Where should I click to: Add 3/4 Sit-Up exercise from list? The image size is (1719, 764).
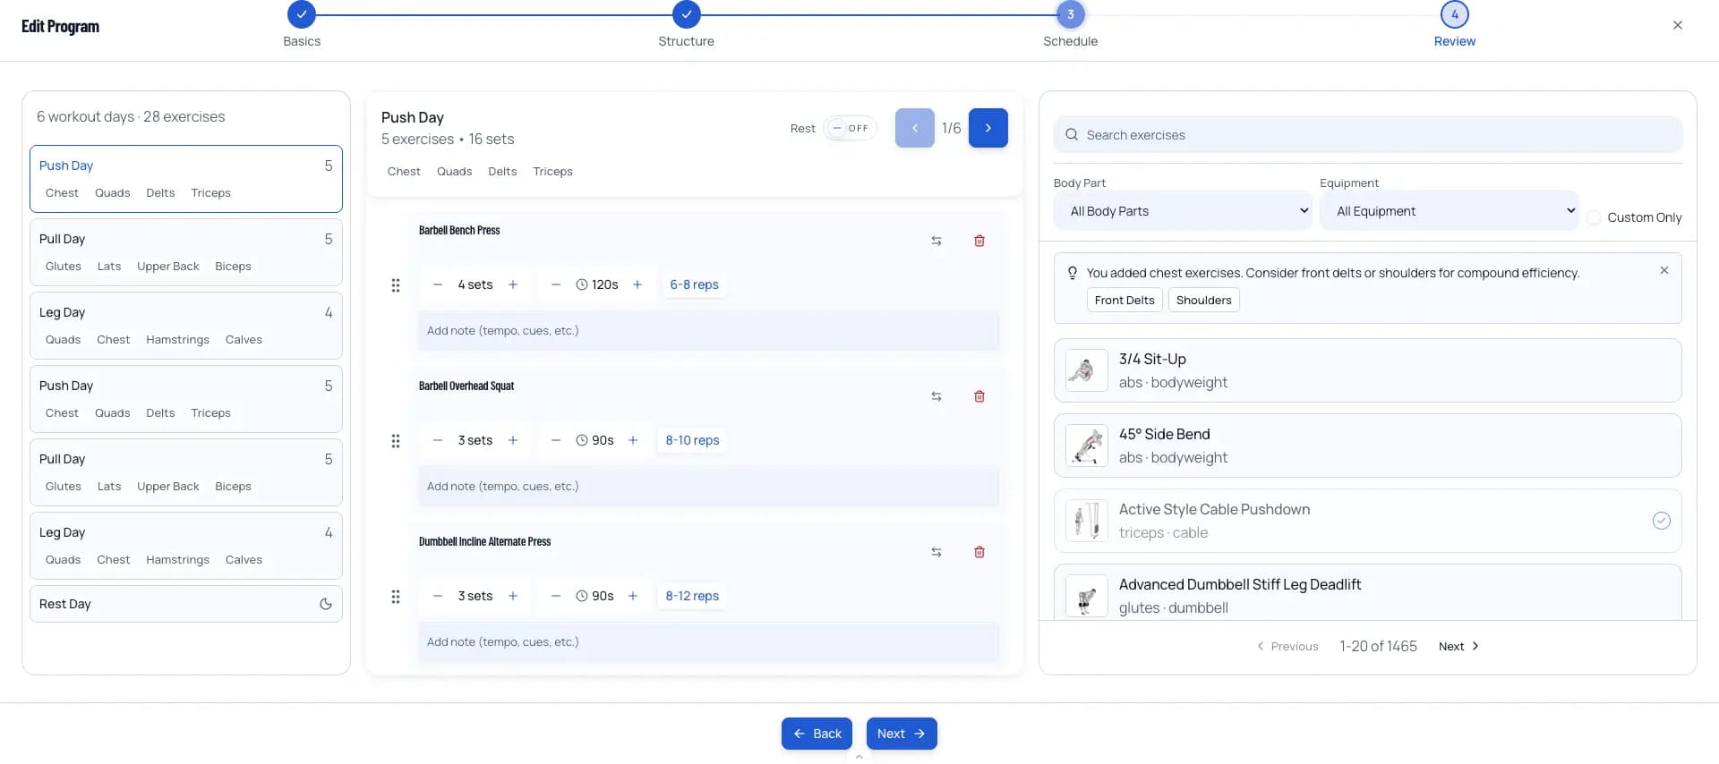[x=1368, y=370]
